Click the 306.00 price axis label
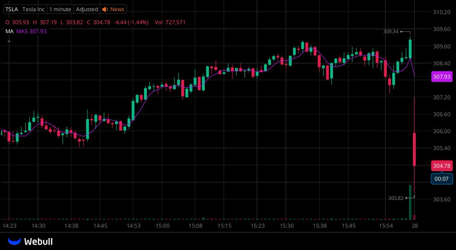The height and width of the screenshot is (250, 456). [x=442, y=131]
